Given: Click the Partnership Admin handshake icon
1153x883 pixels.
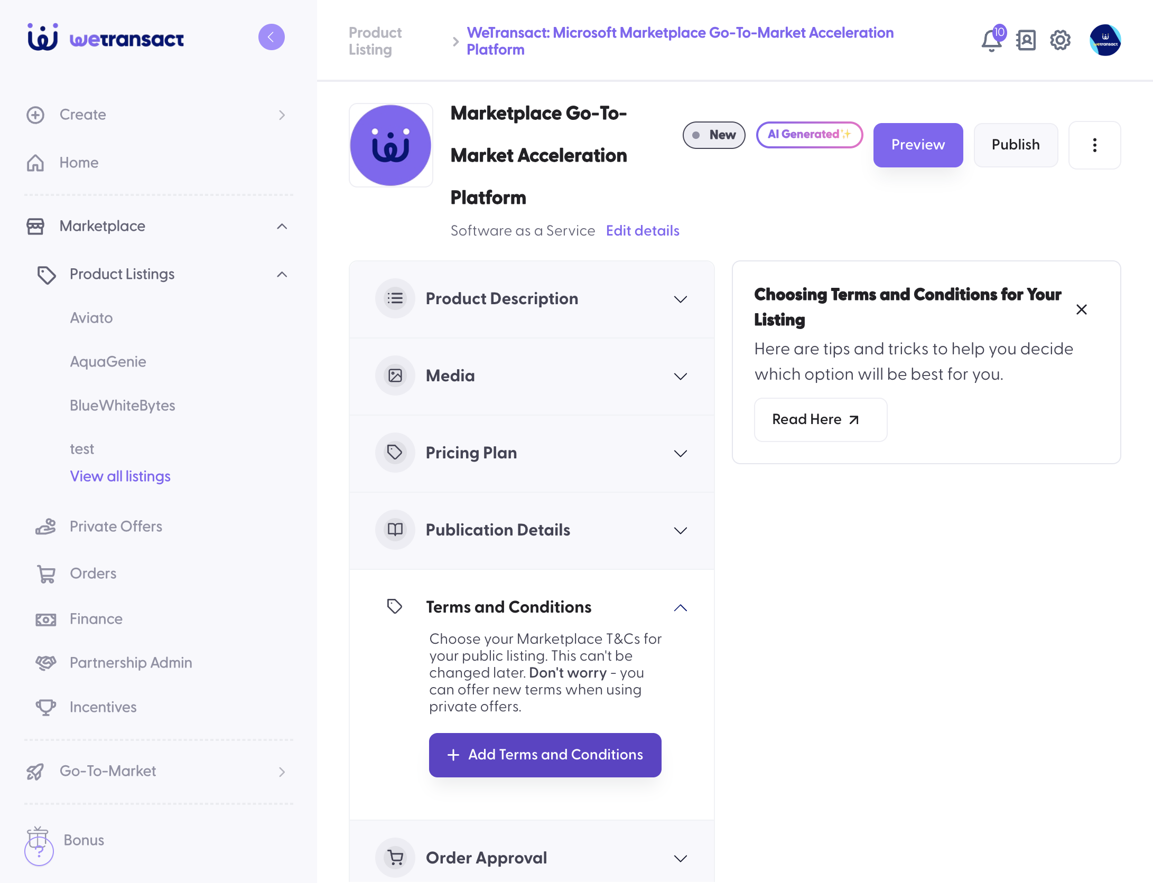Looking at the screenshot, I should (46, 663).
